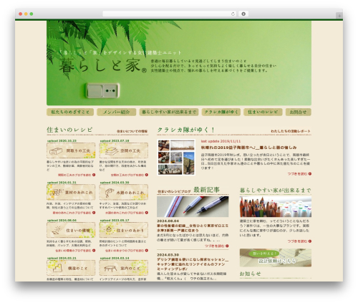358x303 pixels.
Task: Click the red arrow after 益子陶器市 つづきを読む
Action: click(x=310, y=174)
